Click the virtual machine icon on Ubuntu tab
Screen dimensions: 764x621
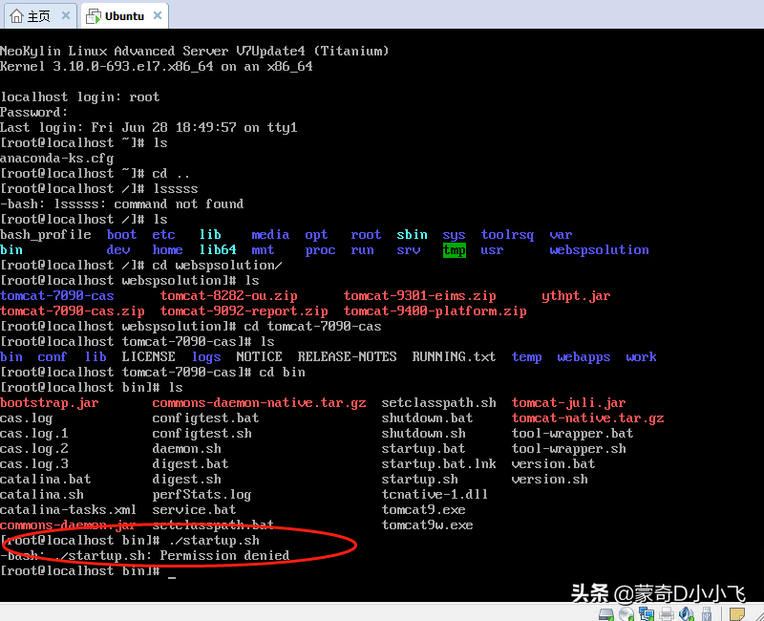point(93,16)
